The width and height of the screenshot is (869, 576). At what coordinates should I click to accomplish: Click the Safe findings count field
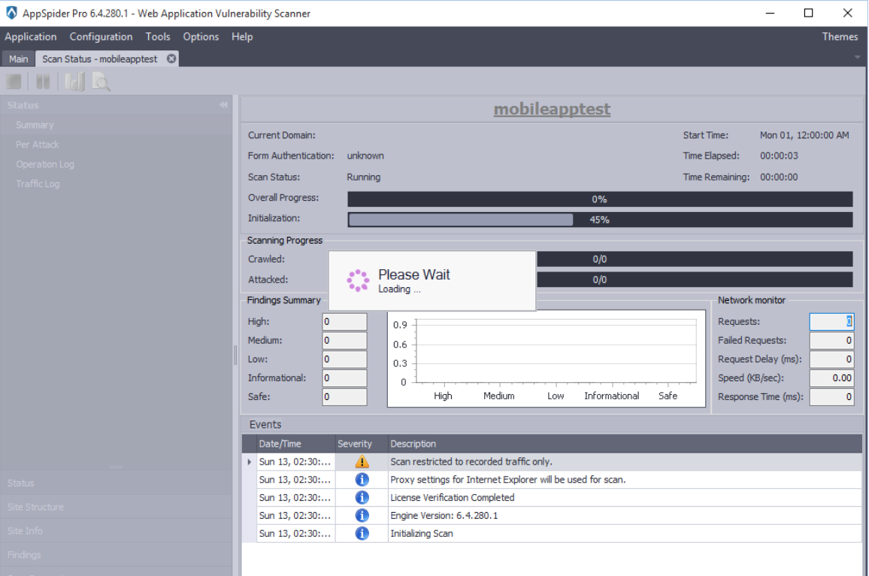[344, 397]
